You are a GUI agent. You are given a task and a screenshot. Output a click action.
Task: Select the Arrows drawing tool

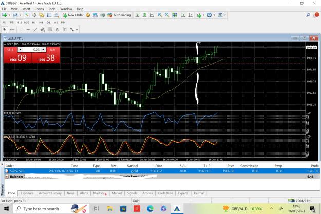pyautogui.click(x=72, y=29)
